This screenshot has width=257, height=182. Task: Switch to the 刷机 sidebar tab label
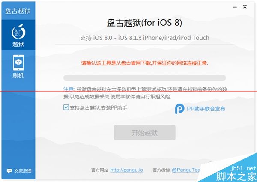18,75
